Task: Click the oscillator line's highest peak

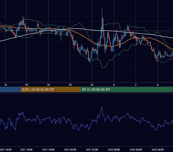Action: [102, 107]
